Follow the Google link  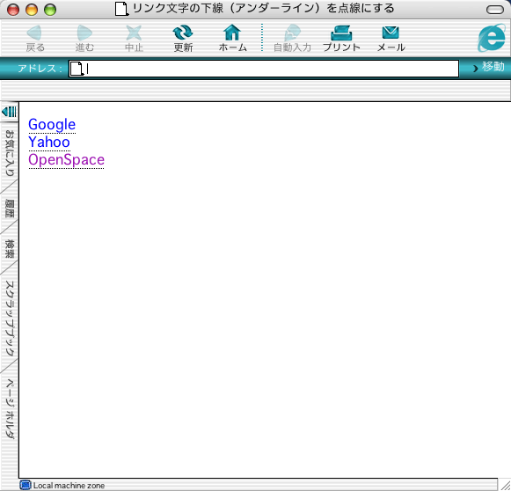tap(52, 125)
